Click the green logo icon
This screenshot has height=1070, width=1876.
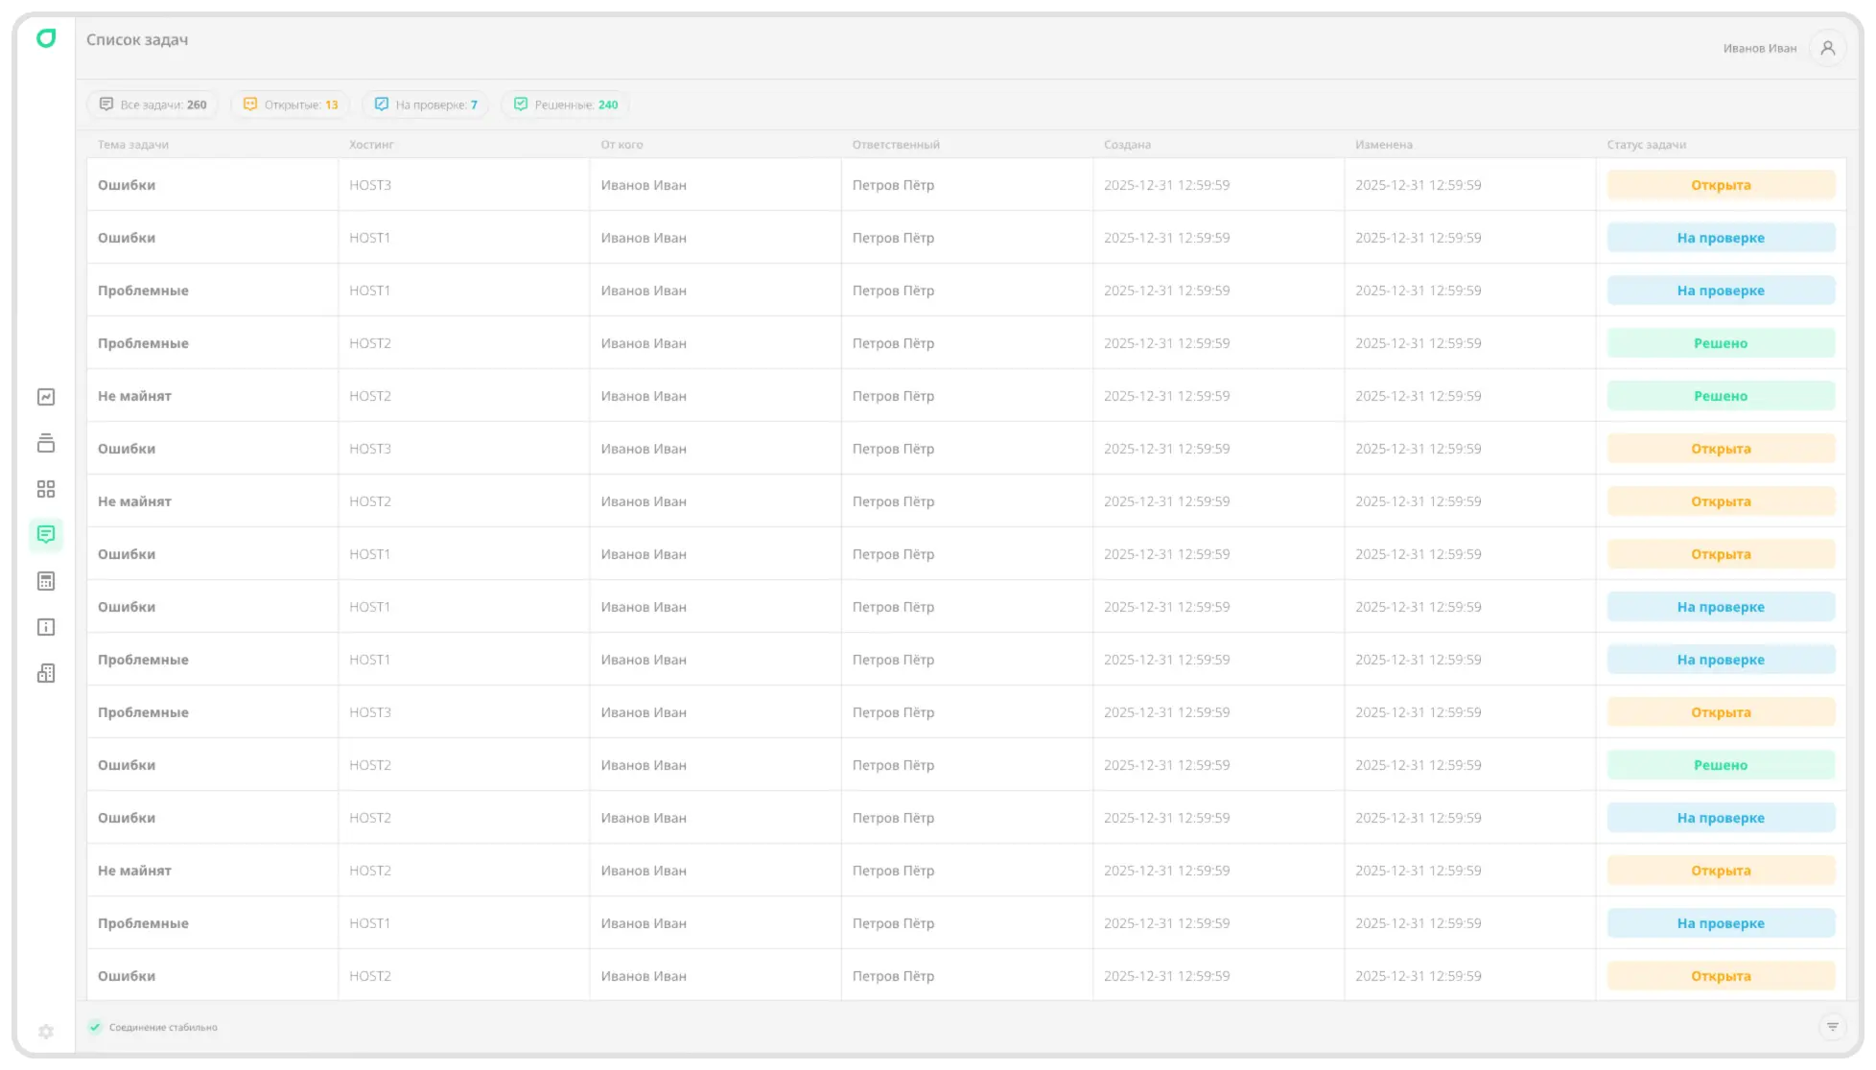pos(46,38)
